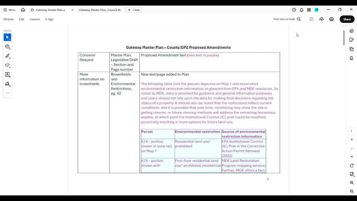Open the bookmarks panel
This screenshot has width=357, height=201.
(x=351, y=40)
